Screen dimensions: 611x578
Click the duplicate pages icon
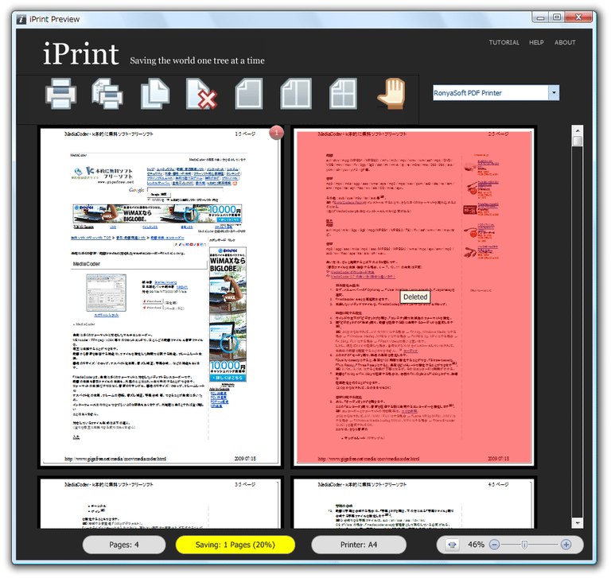pyautogui.click(x=154, y=94)
